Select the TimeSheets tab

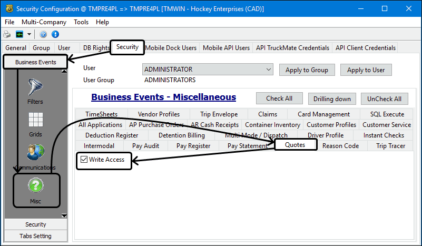pyautogui.click(x=102, y=114)
